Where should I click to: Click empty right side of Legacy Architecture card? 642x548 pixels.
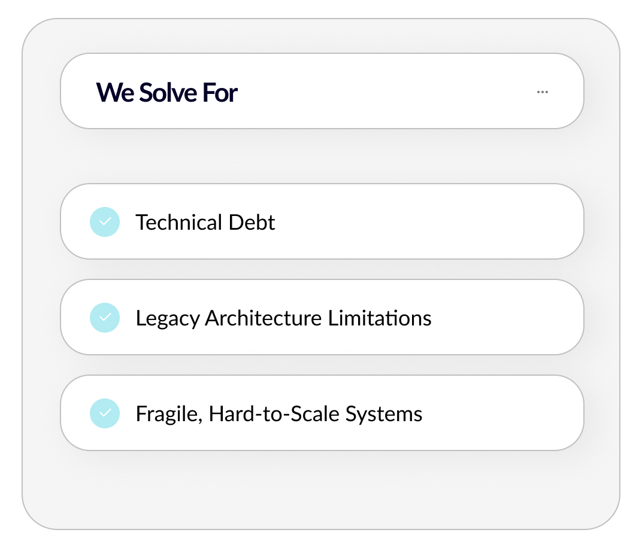(509, 318)
